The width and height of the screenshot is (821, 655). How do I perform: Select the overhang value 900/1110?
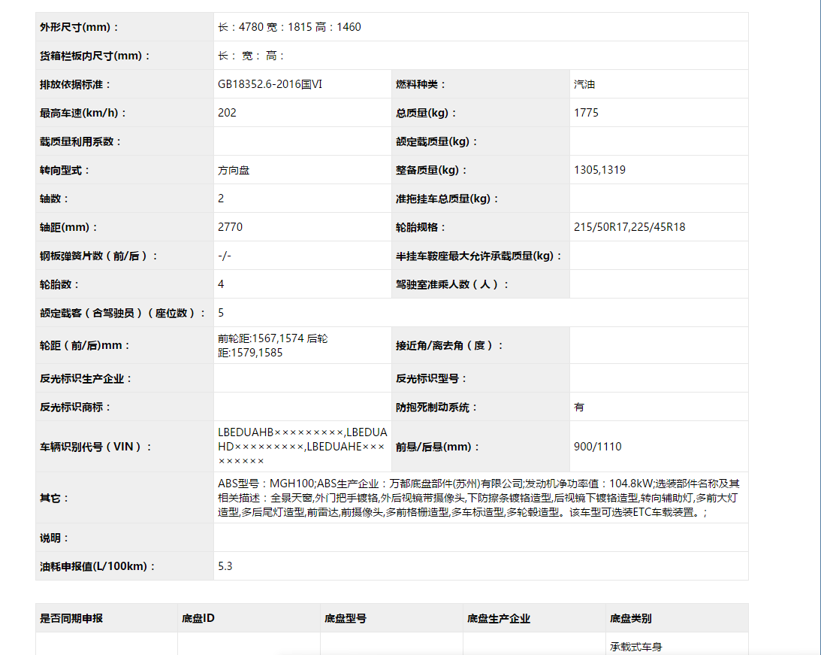tap(597, 447)
